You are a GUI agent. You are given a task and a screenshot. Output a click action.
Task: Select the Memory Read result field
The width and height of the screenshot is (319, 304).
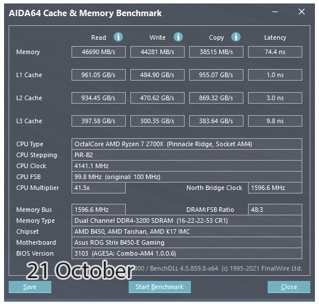[x=99, y=52]
